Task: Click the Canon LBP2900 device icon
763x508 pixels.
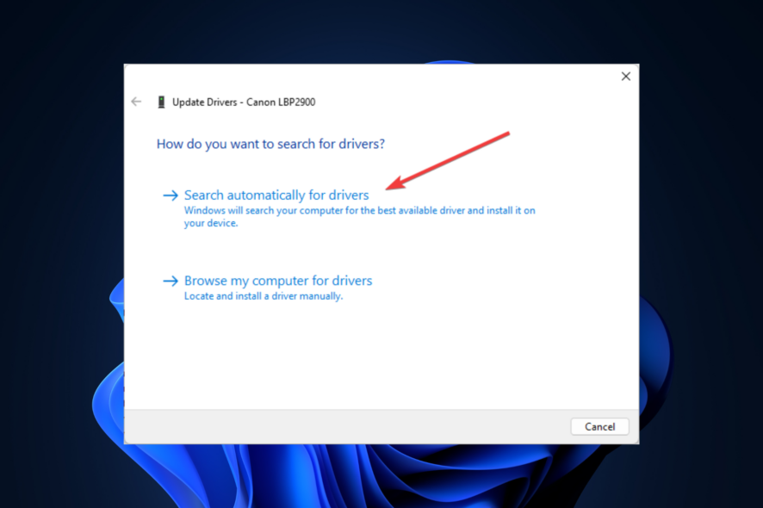Action: [x=161, y=102]
